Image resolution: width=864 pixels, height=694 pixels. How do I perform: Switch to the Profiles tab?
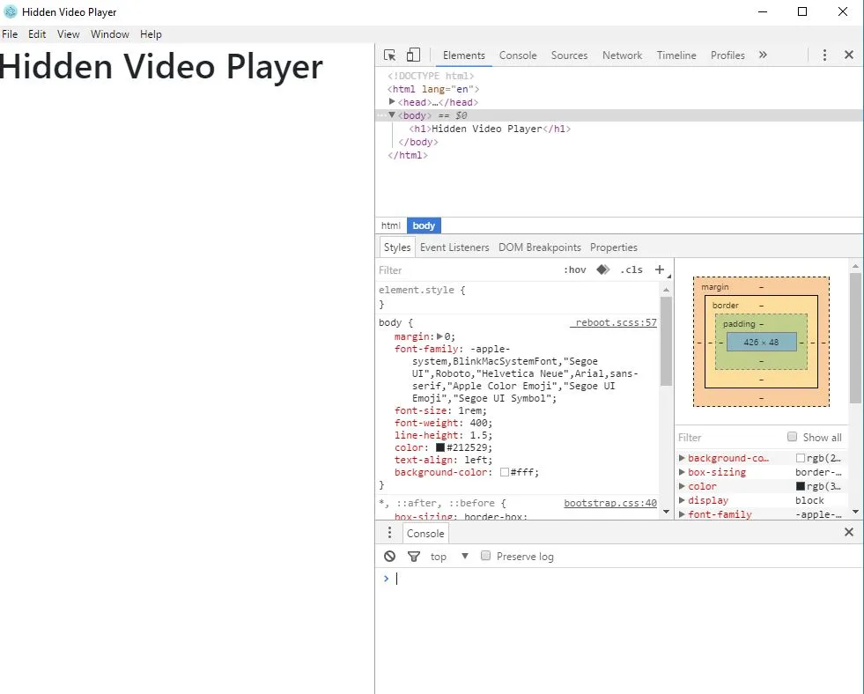tap(727, 55)
